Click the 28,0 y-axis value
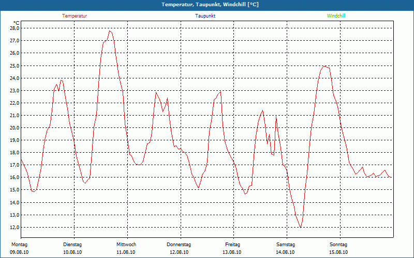This screenshot has height=258, width=414. tap(14, 28)
